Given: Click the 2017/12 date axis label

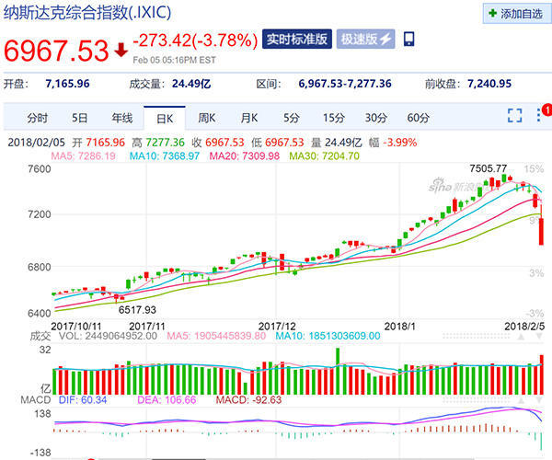Looking at the screenshot, I should [x=277, y=327].
